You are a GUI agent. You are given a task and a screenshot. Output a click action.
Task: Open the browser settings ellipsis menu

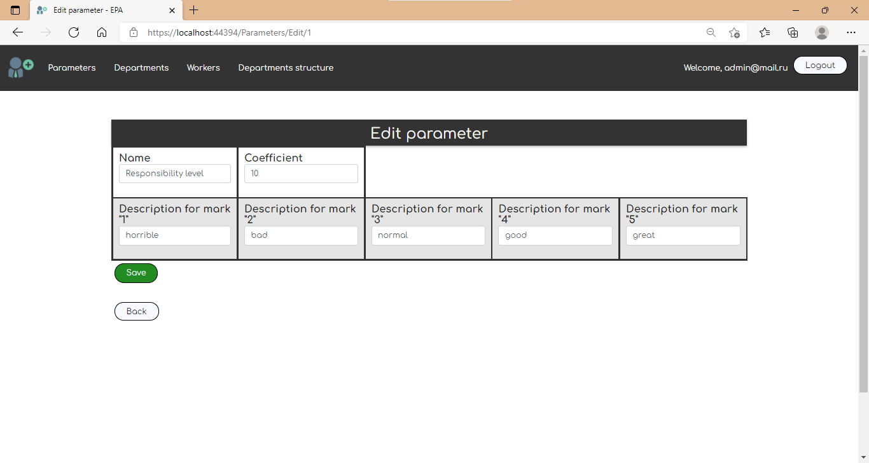(x=851, y=32)
